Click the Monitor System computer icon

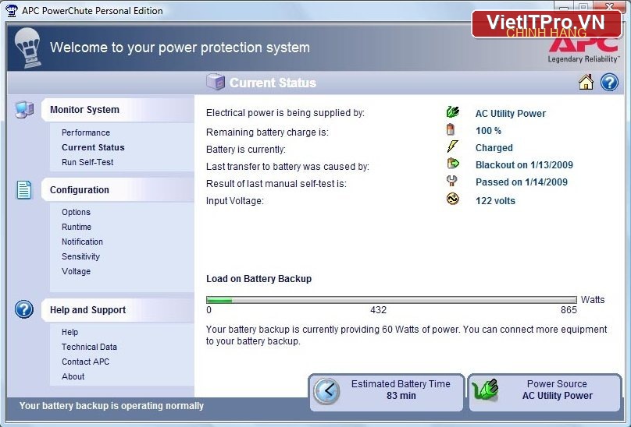[24, 110]
